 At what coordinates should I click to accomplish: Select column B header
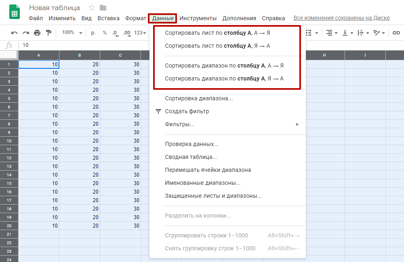80,55
